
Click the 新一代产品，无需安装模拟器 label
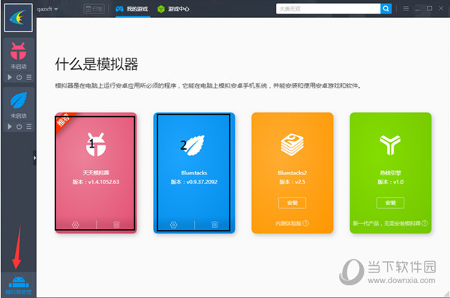pyautogui.click(x=386, y=223)
